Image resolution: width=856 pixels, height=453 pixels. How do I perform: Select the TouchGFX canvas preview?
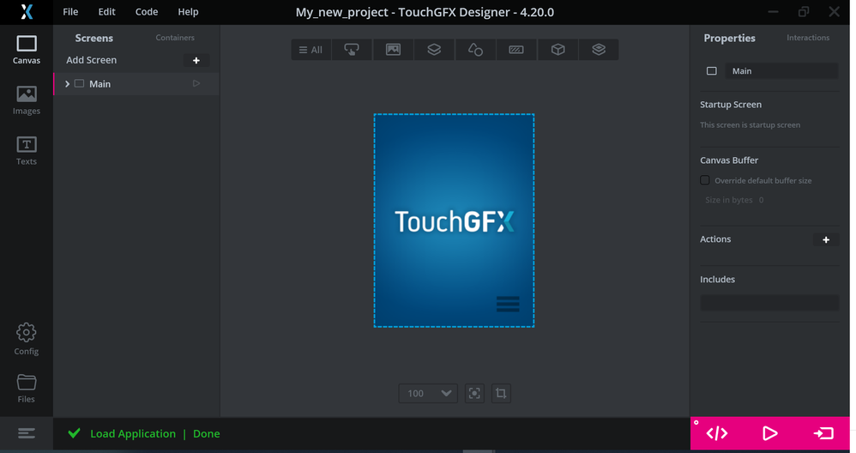[454, 220]
